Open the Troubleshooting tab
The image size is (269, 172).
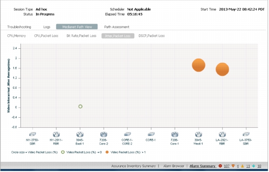[19, 27]
